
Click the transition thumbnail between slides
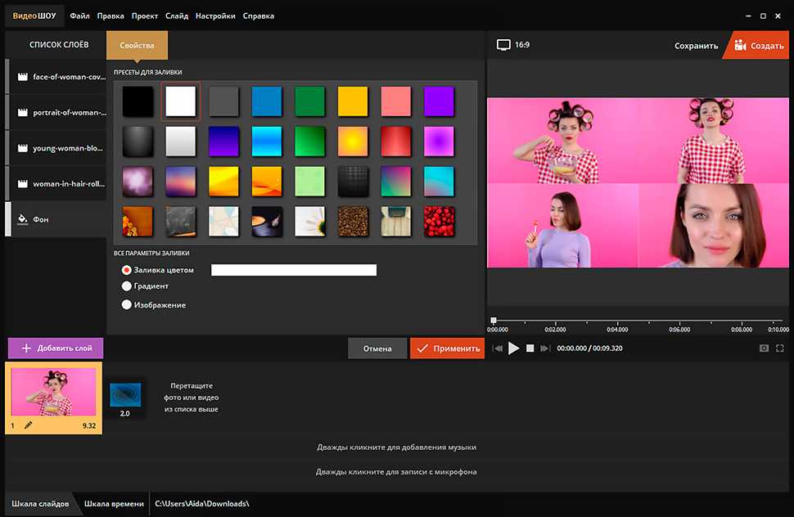pyautogui.click(x=126, y=397)
